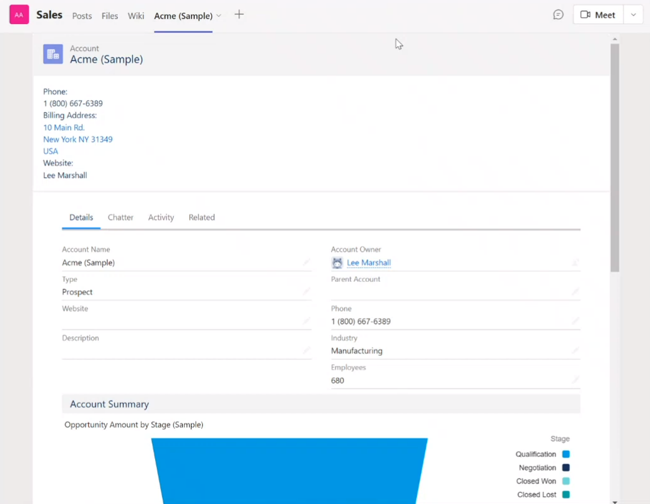Click the edit pencil for Description
The height and width of the screenshot is (504, 650).
pyautogui.click(x=306, y=348)
